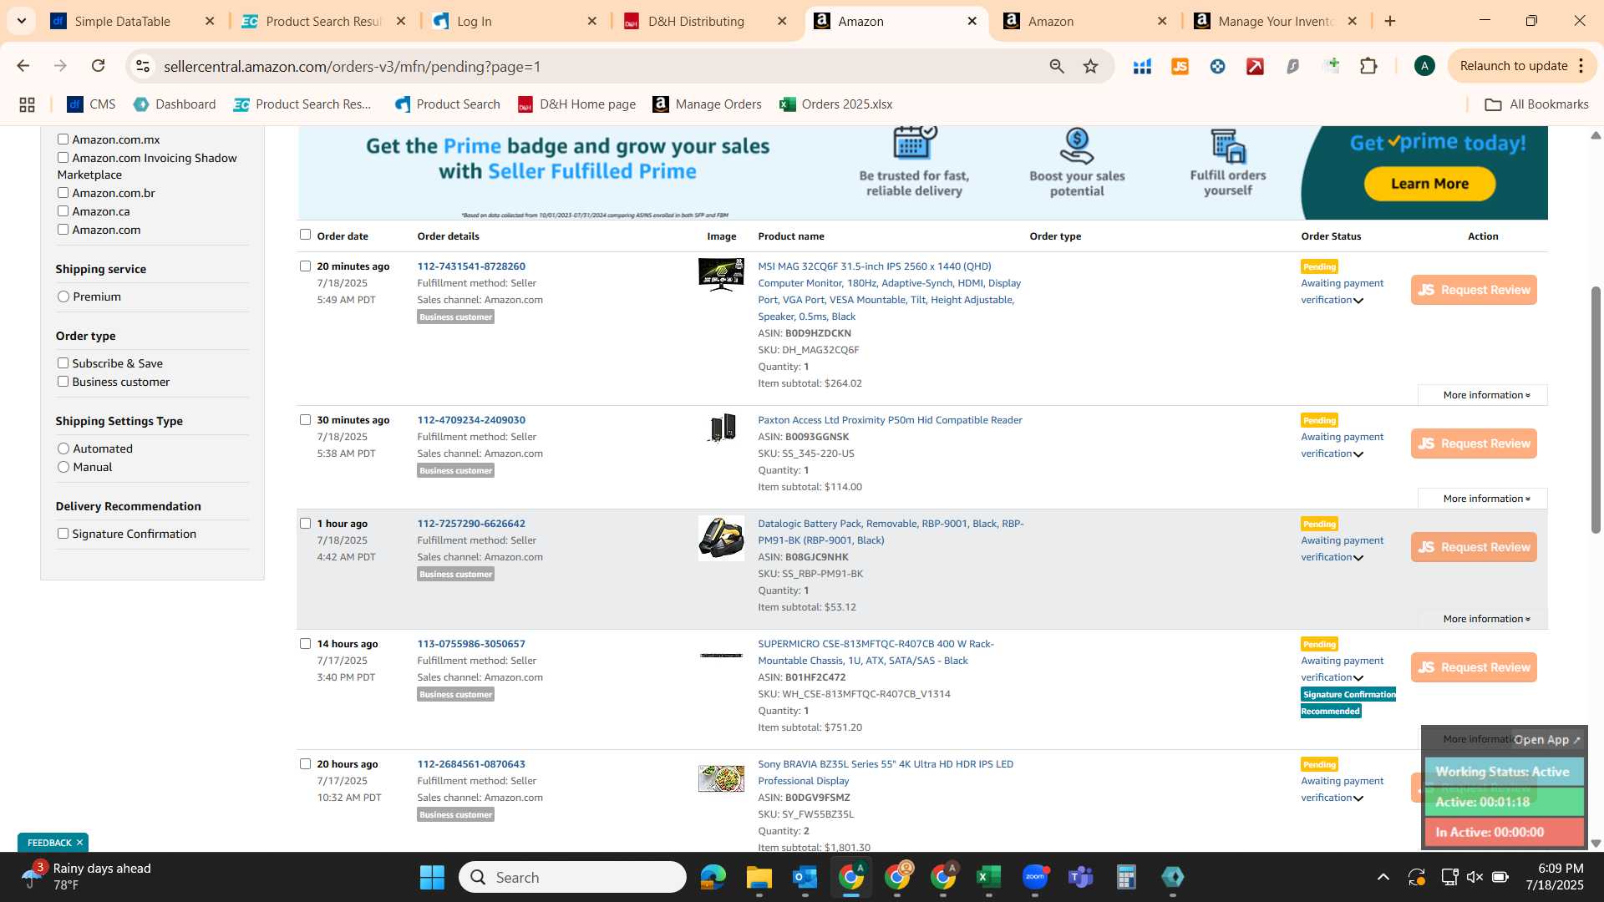This screenshot has width=1604, height=902.
Task: Open the apps grid in bookmarks bar
Action: (x=27, y=104)
